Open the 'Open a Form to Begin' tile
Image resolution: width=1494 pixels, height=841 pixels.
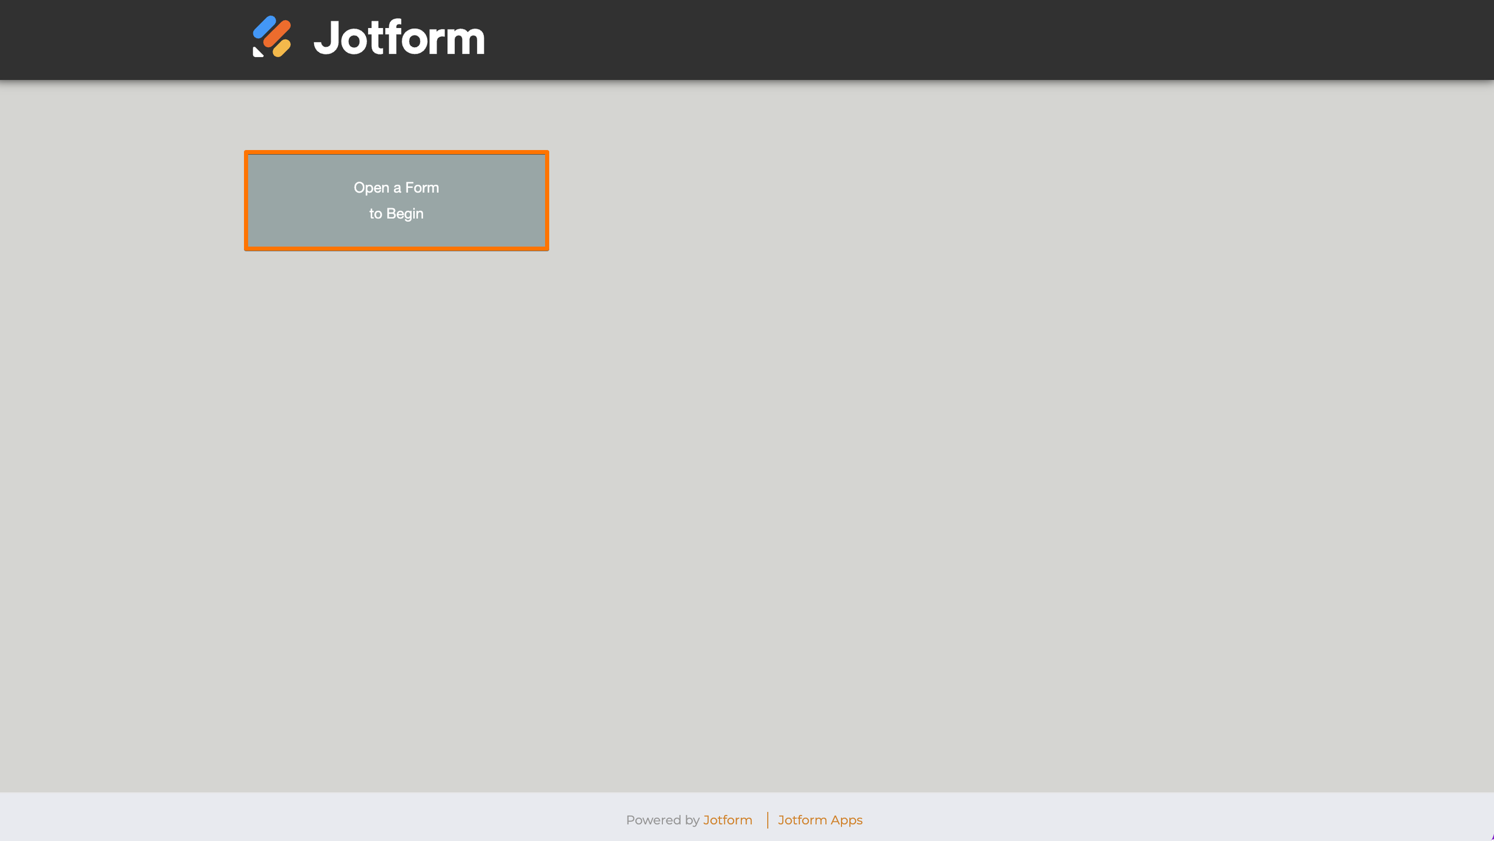396,201
